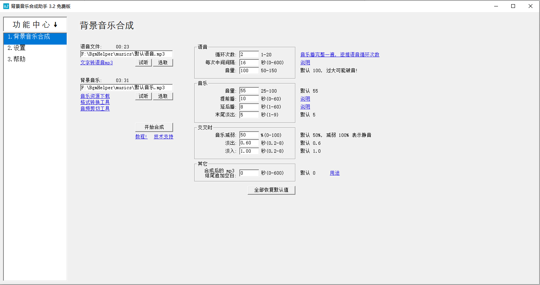Open the 用途 link
This screenshot has height=285, width=540.
335,173
